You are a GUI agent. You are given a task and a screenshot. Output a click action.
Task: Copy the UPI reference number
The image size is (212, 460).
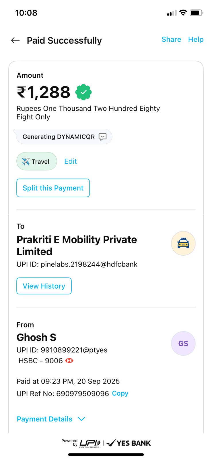point(120,393)
